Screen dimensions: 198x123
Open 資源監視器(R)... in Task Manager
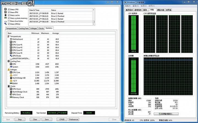166,114
